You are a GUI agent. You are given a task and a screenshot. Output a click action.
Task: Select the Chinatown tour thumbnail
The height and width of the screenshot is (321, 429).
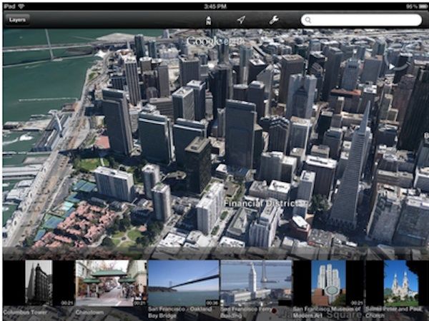pyautogui.click(x=111, y=283)
